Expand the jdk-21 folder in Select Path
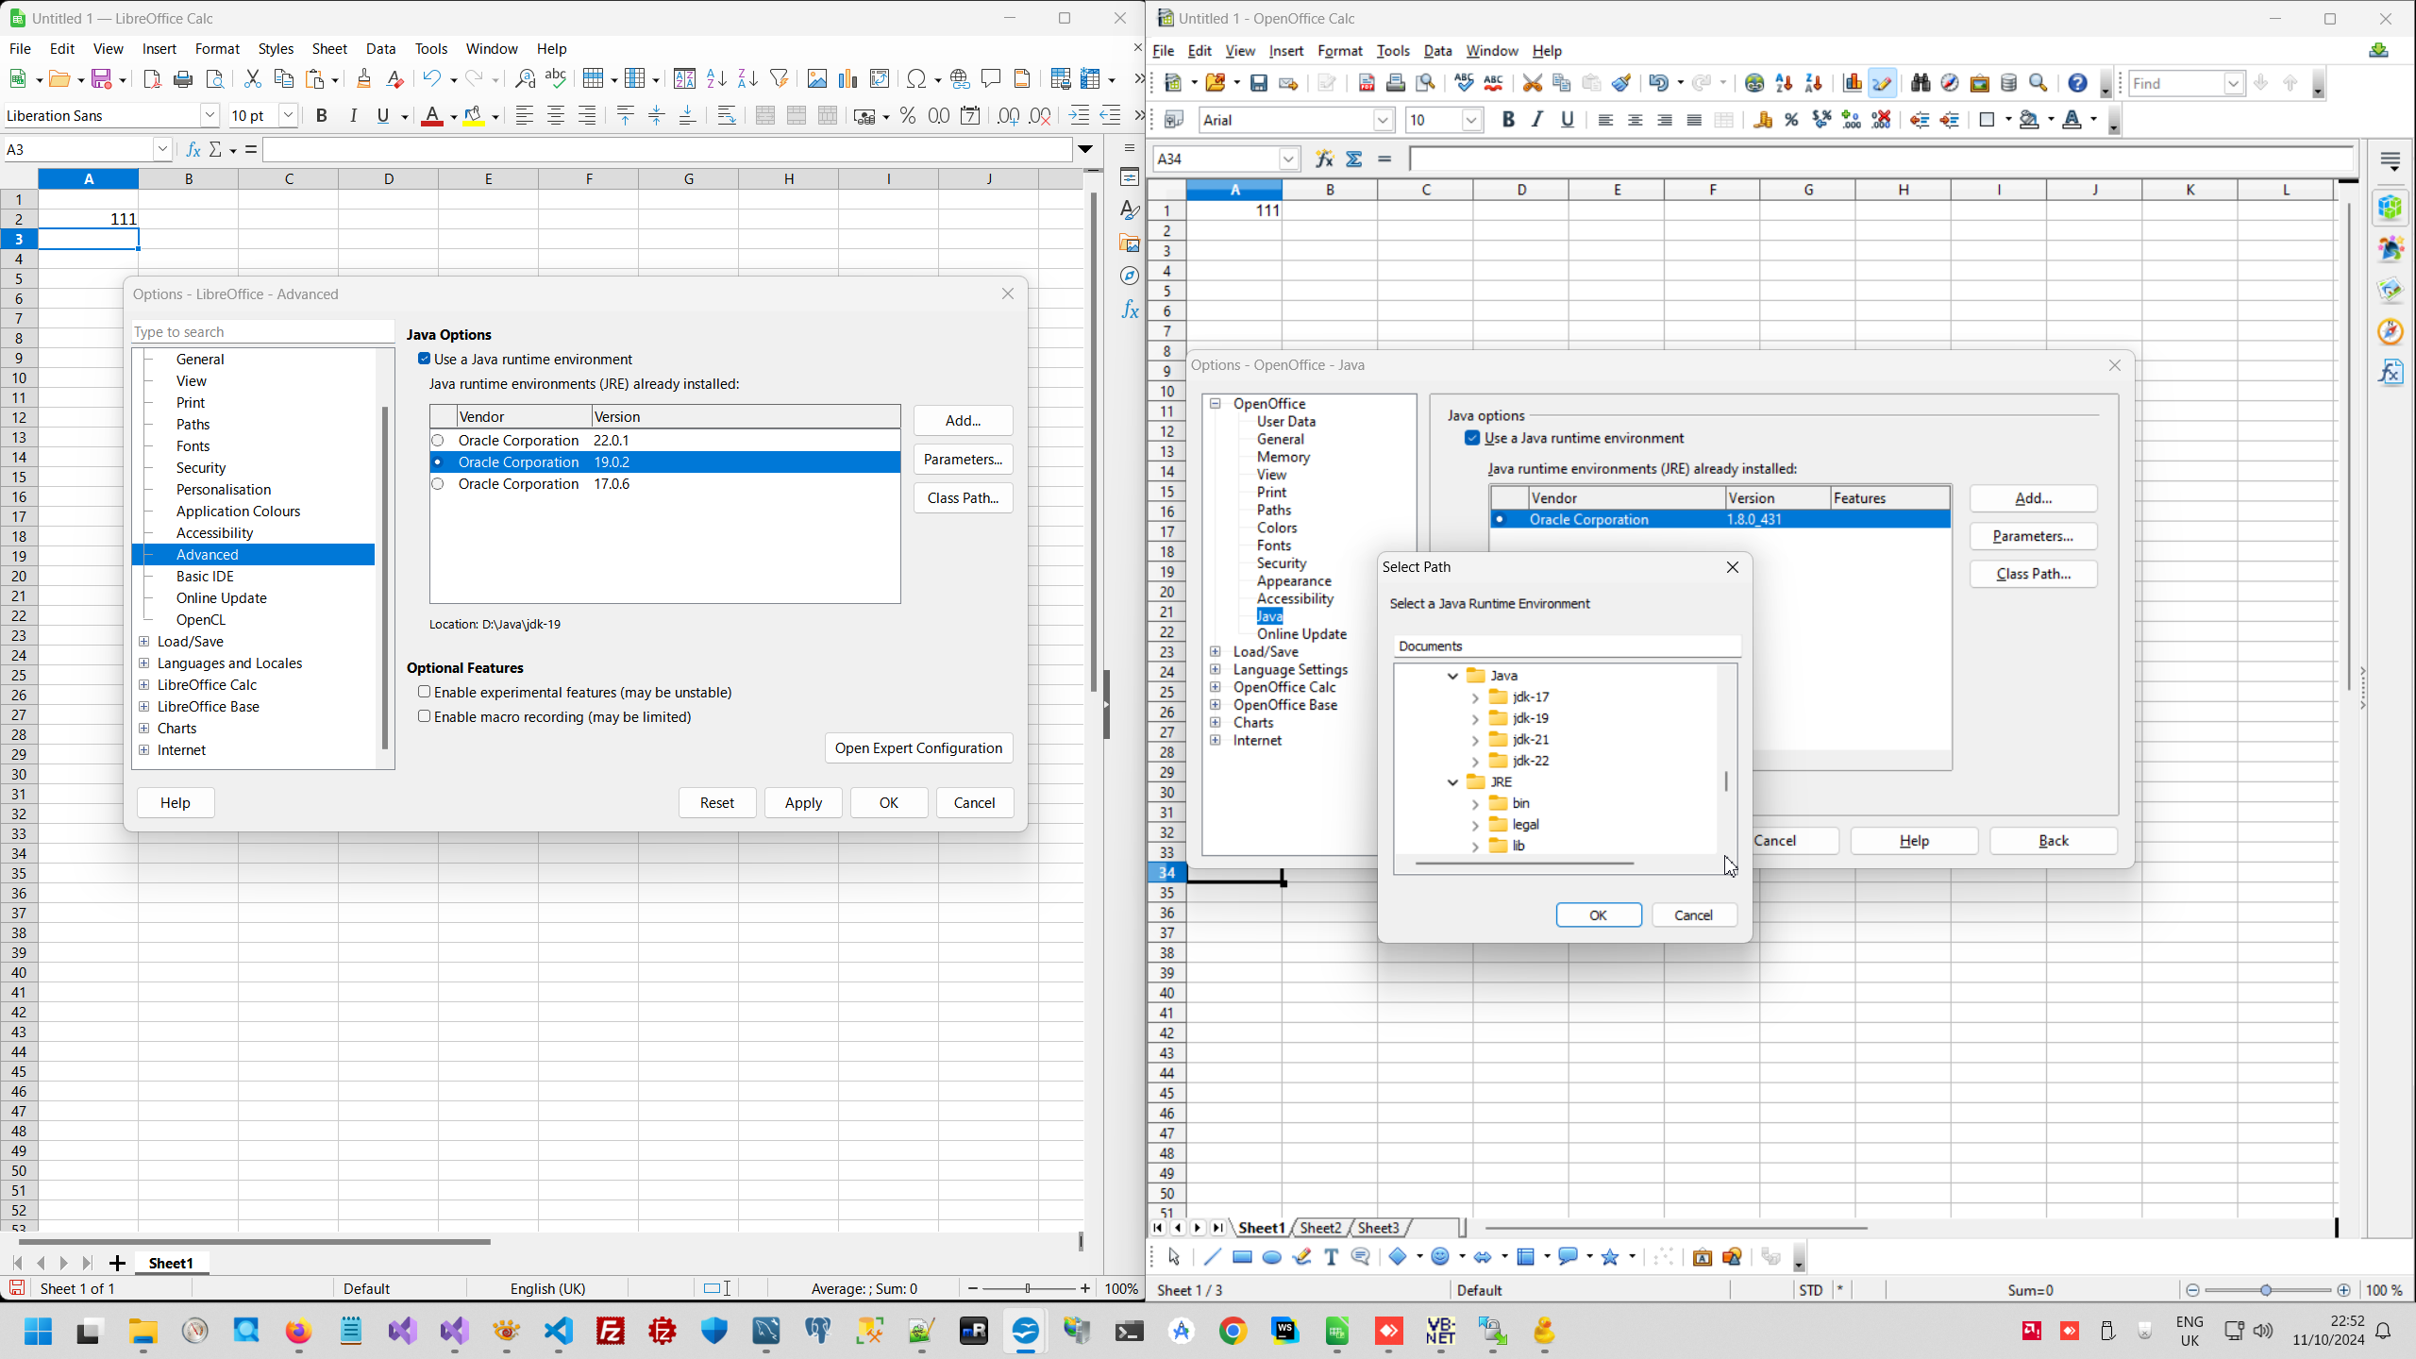 coord(1475,740)
